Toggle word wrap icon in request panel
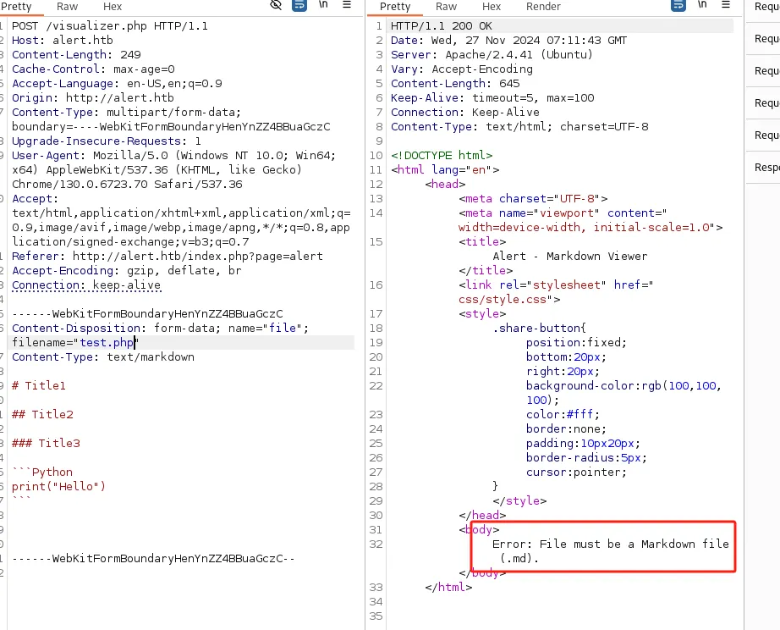 299,5
